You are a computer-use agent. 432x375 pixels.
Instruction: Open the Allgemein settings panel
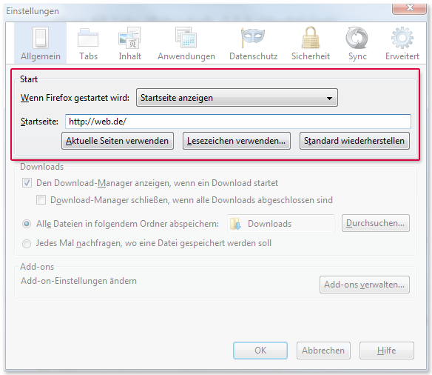40,43
